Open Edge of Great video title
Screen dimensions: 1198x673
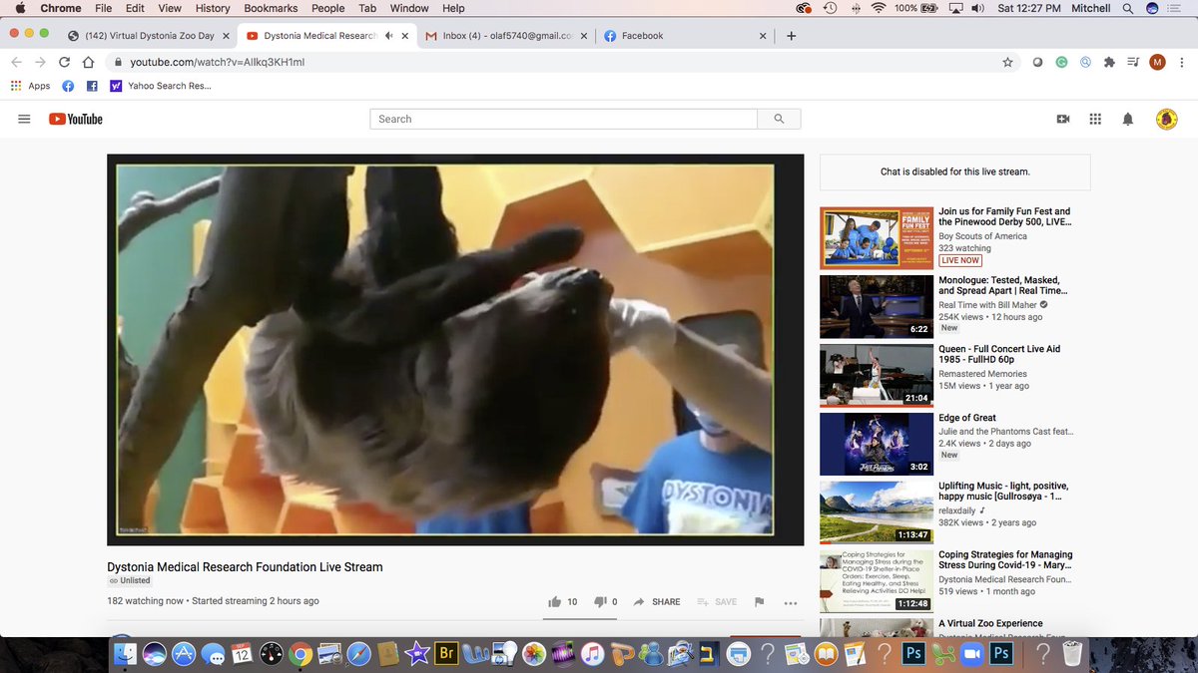pyautogui.click(x=967, y=418)
